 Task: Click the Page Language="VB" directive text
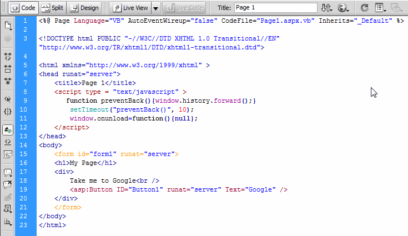click(x=89, y=21)
